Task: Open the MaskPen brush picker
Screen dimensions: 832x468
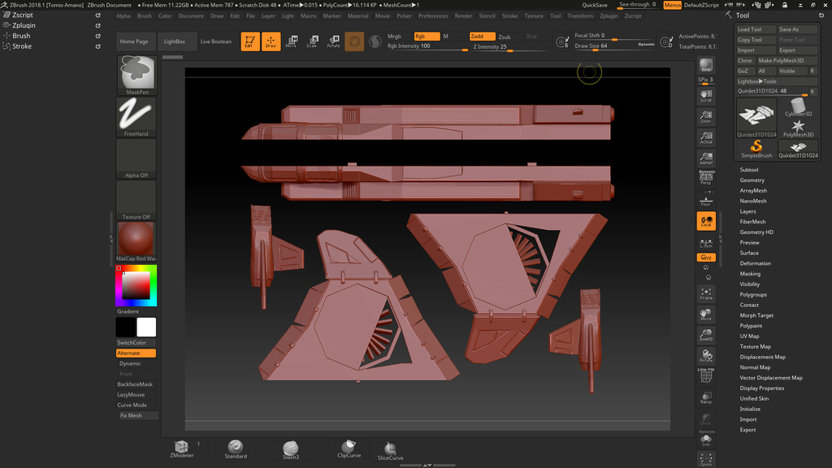Action: pos(136,75)
